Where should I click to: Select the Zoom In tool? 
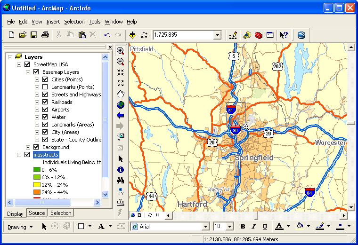tap(121, 51)
